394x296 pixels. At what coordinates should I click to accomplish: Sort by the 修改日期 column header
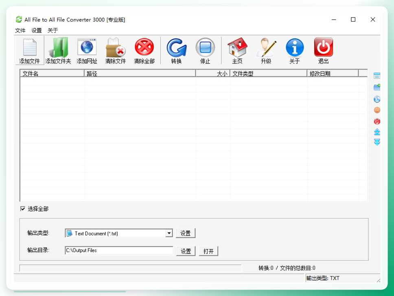(333, 73)
